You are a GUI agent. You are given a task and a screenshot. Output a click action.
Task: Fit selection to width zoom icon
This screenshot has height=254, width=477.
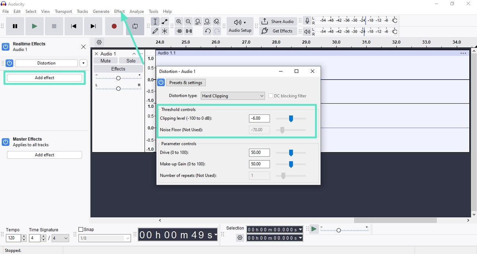tap(198, 22)
